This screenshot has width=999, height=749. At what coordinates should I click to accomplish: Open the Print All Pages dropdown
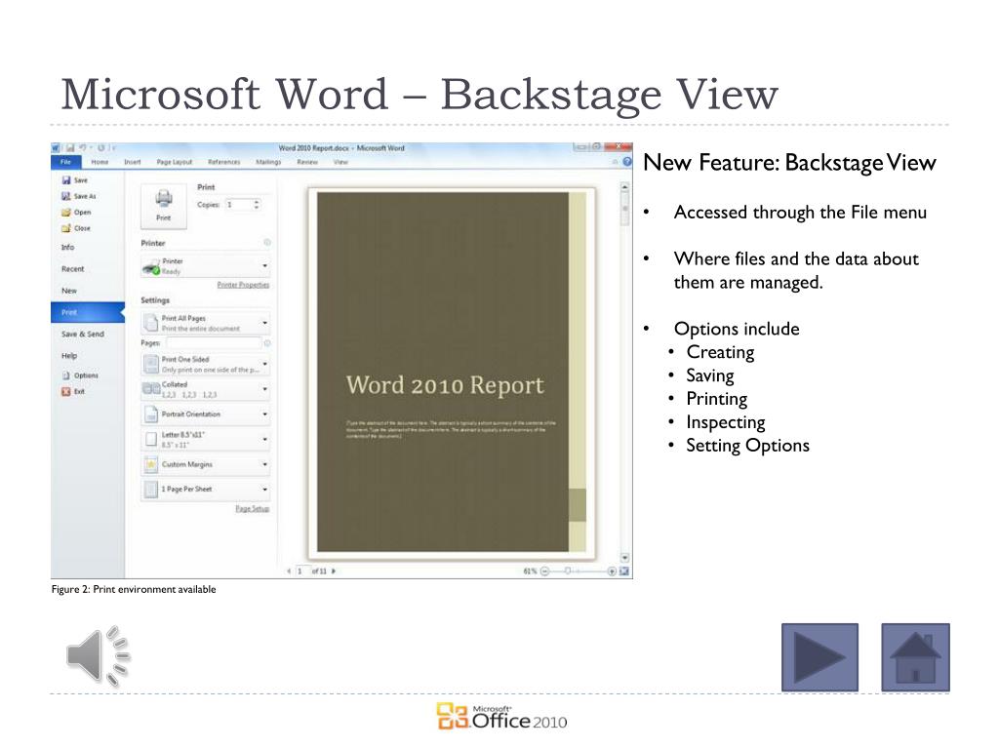[x=205, y=323]
